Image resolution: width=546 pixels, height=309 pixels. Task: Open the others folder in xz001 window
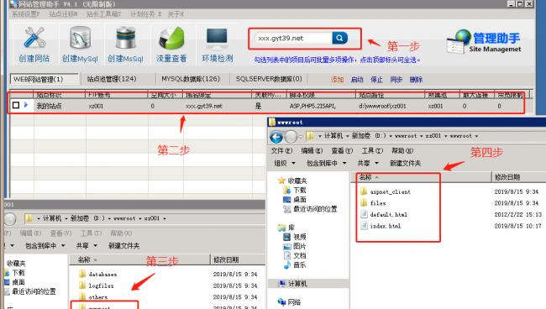tap(93, 297)
